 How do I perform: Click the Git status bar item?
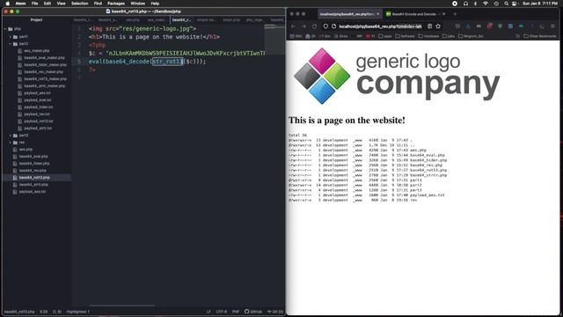tap(275, 312)
